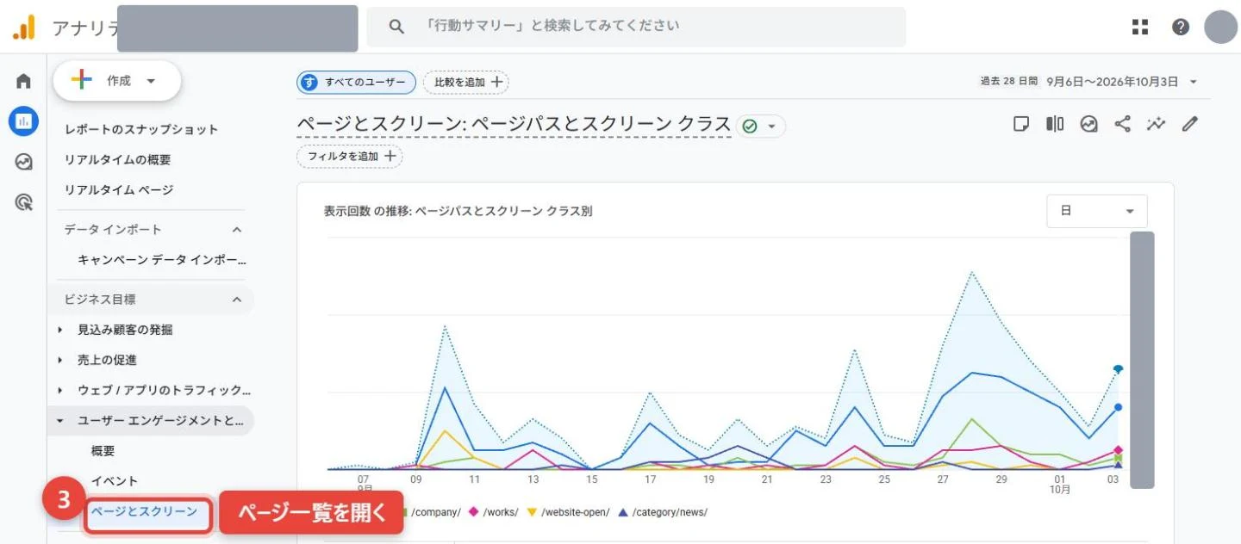Open the Explore icon in left rail
This screenshot has height=544, width=1241.
point(23,162)
